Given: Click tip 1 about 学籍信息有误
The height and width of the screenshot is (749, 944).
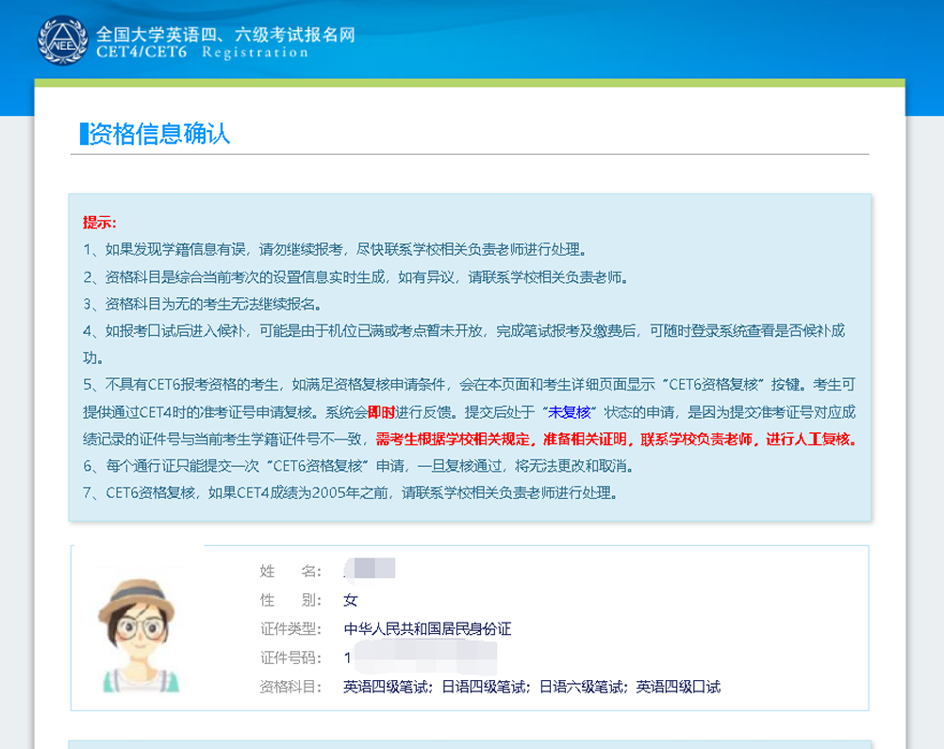Looking at the screenshot, I should coord(335,250).
